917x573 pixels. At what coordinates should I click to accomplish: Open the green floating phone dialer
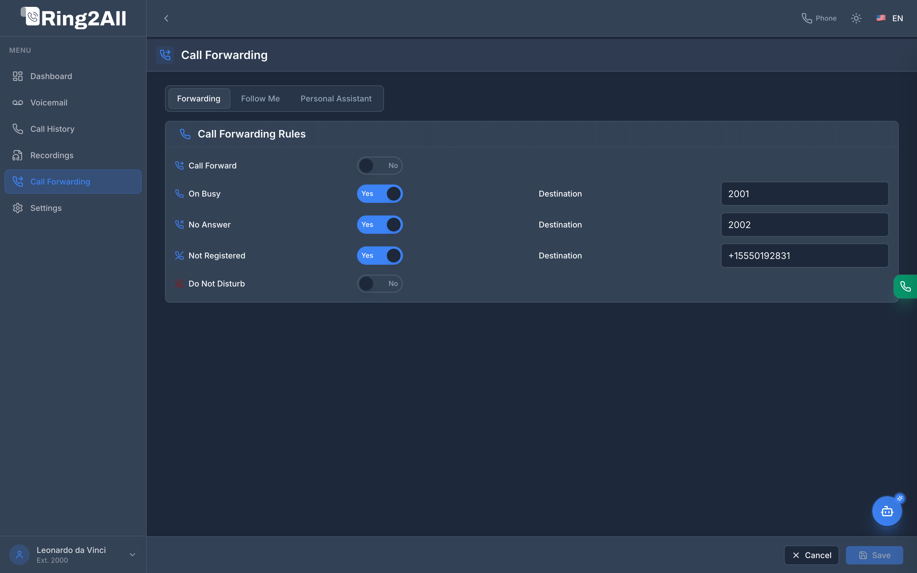pos(905,286)
